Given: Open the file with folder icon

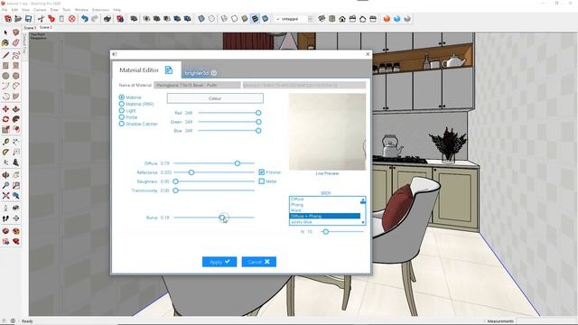Looking at the screenshot, I should point(18,18).
